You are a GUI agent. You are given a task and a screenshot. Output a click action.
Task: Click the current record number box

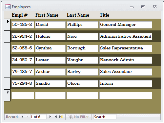[x=38, y=117]
